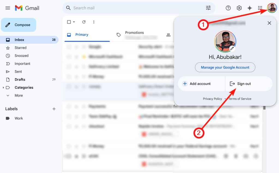This screenshot has width=279, height=173.
Task: Toggle the select-all checkbox
Action: (x=69, y=22)
